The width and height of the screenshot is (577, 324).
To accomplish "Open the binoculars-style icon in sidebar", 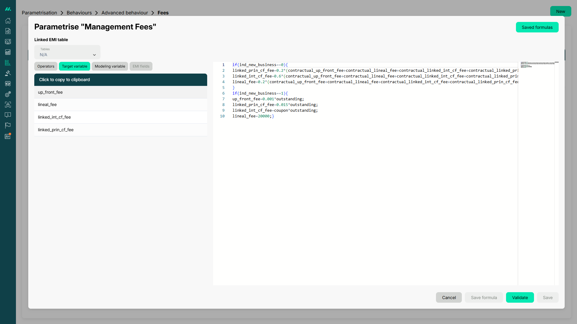I will (8, 83).
